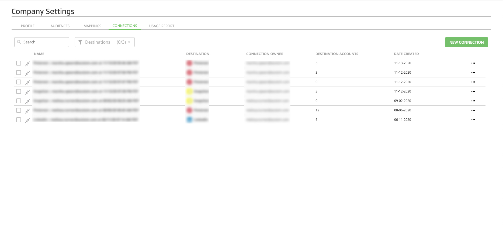Click the connection icon in the 11-13-2020 row
503x226 pixels.
(x=27, y=64)
